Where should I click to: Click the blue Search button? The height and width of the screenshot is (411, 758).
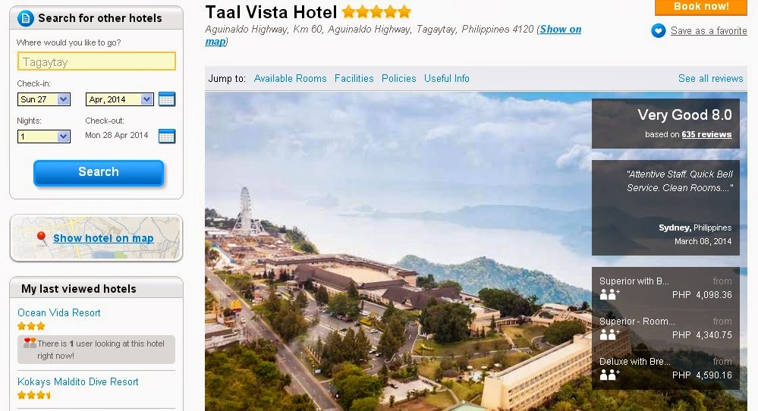coord(99,172)
